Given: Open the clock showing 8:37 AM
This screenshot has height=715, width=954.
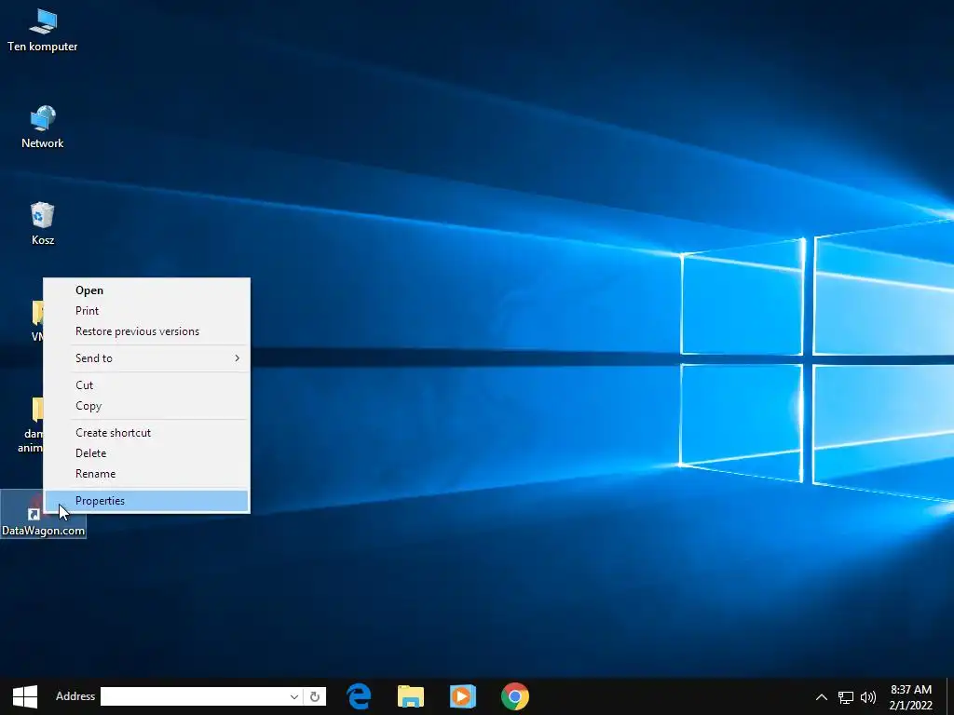Looking at the screenshot, I should [x=911, y=696].
